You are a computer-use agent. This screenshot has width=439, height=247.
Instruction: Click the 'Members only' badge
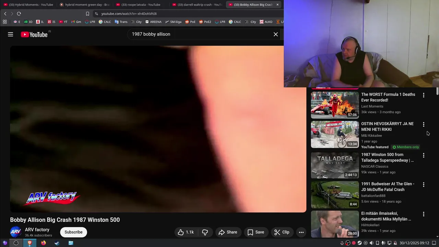click(405, 147)
